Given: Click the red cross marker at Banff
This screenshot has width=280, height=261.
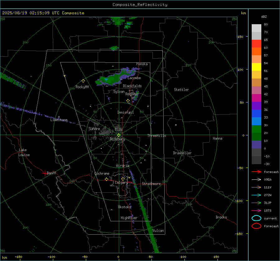Looking at the screenshot, I should (x=44, y=173).
